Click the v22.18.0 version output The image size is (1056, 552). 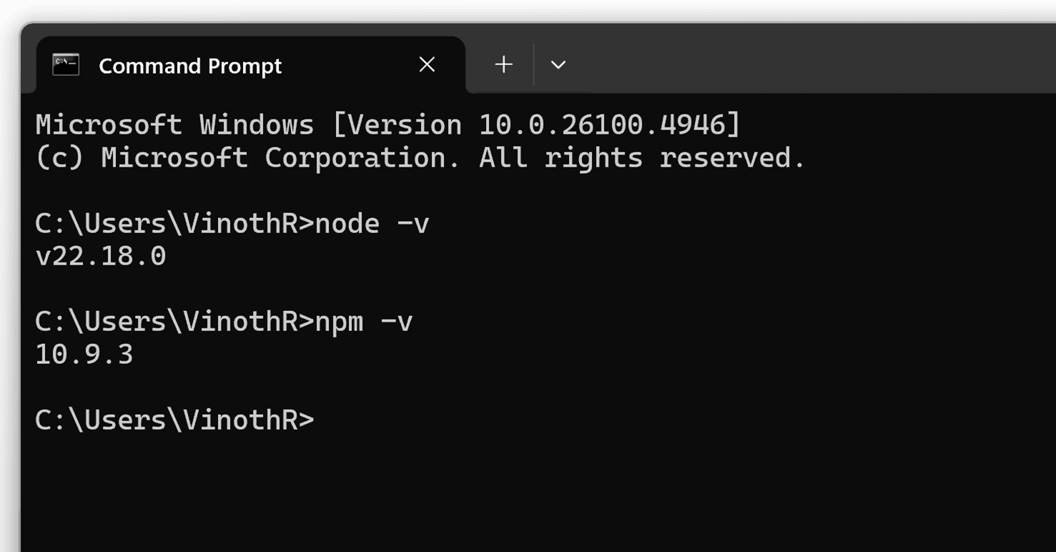pyautogui.click(x=100, y=255)
